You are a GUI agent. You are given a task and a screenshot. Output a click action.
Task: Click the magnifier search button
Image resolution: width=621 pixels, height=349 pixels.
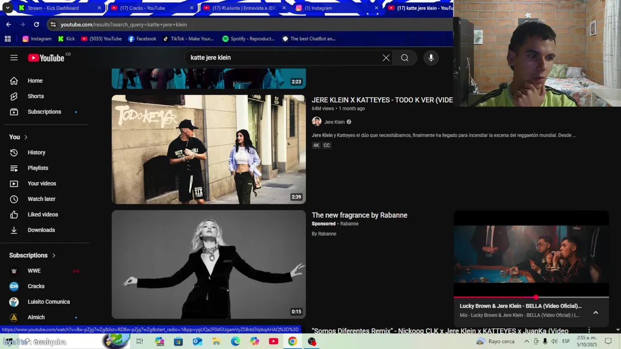405,58
